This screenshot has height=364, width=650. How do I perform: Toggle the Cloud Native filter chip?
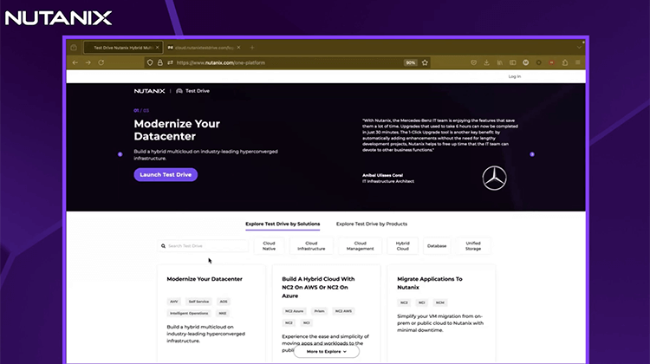pyautogui.click(x=269, y=246)
